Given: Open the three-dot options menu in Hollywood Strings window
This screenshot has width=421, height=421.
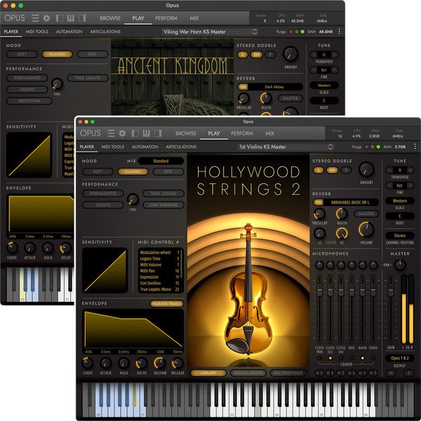Looking at the screenshot, I should (415, 147).
